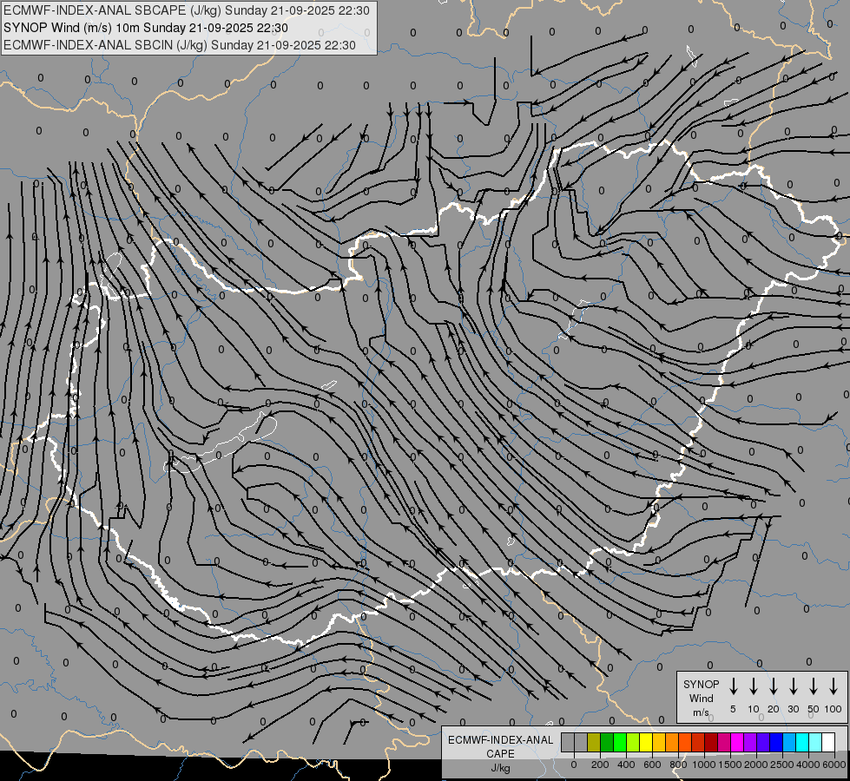
Task: Click the wind legend arrow above 50
Action: coord(814,686)
